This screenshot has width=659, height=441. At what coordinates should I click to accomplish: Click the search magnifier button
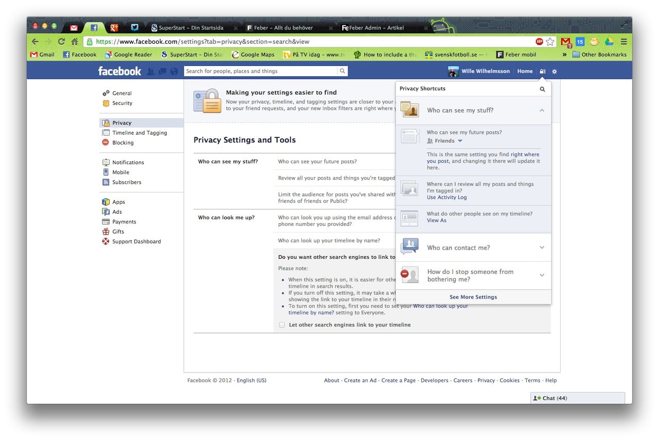pyautogui.click(x=342, y=71)
